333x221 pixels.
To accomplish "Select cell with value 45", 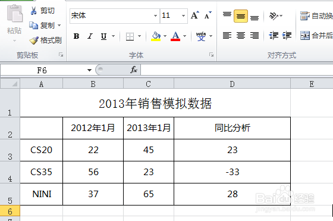I will (149, 150).
